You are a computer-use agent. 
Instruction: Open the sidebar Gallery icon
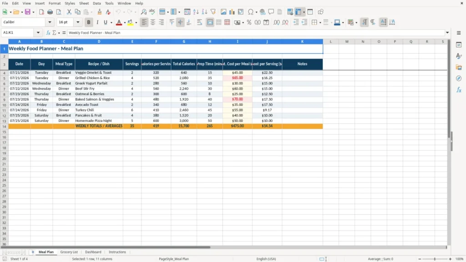[x=459, y=67]
